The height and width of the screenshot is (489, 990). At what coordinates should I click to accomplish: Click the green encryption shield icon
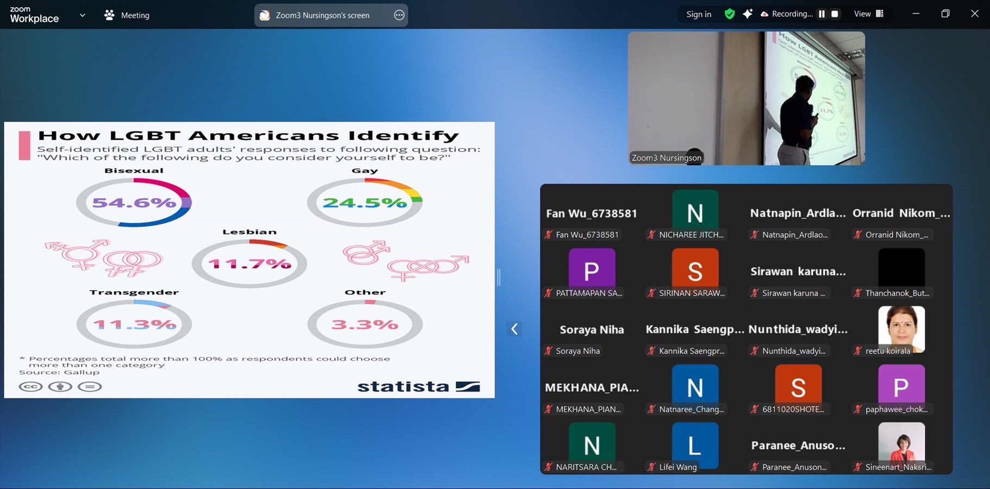point(729,14)
